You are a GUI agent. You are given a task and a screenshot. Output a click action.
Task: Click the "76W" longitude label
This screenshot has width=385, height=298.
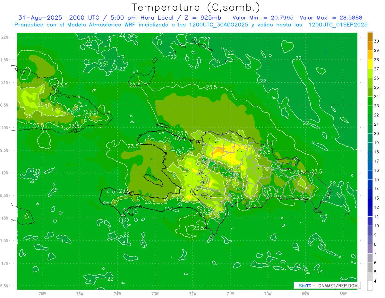tap(42, 293)
